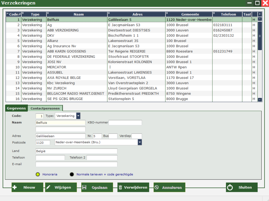Open the Gegevens tab
Screen dimensions: 269x201
coord(16,109)
